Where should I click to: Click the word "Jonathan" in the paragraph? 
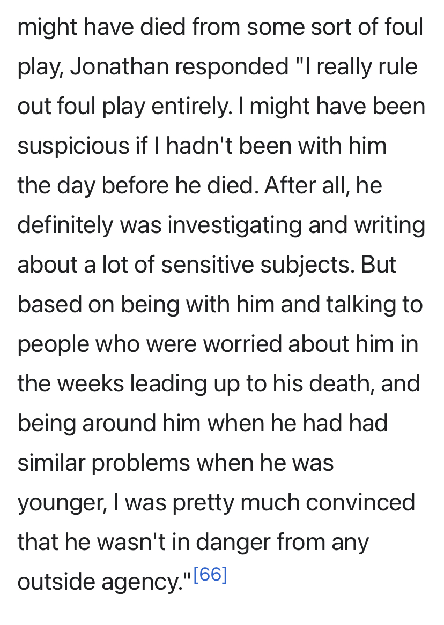tap(119, 66)
